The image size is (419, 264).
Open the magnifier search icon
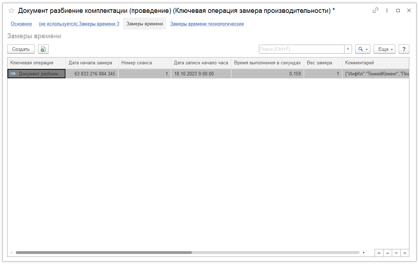point(361,49)
